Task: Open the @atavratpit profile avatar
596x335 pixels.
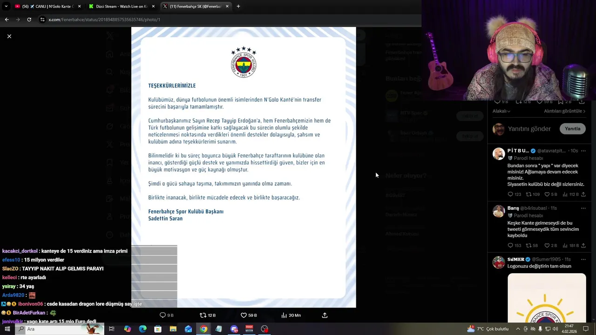Action: point(499,154)
